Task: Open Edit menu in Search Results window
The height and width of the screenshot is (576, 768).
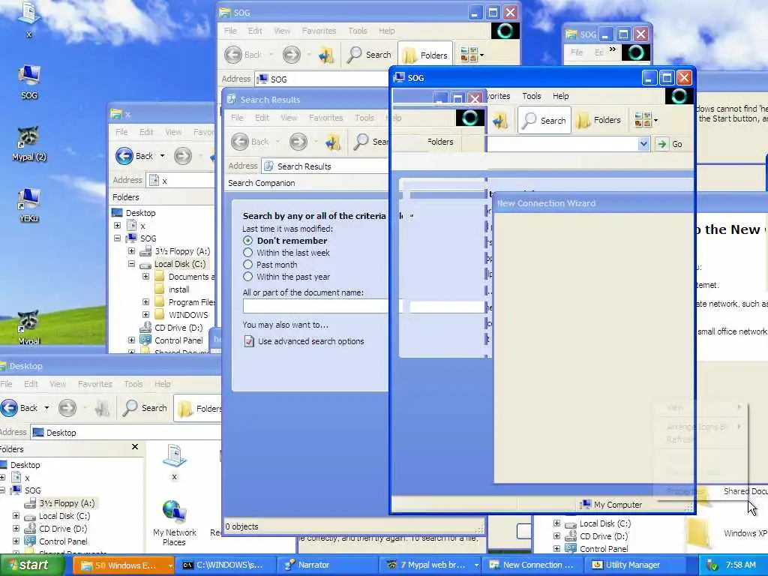Action: (262, 118)
